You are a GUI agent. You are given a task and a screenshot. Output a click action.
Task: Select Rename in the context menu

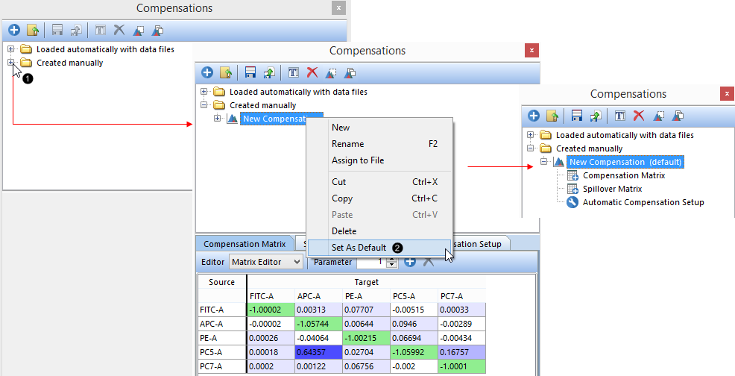tap(347, 144)
